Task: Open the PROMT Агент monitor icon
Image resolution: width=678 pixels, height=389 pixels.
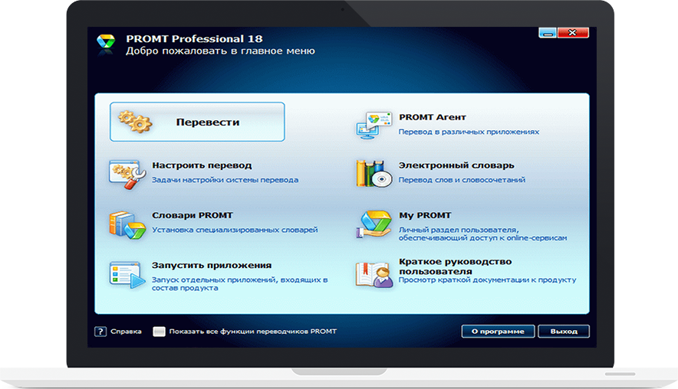Action: pos(374,125)
